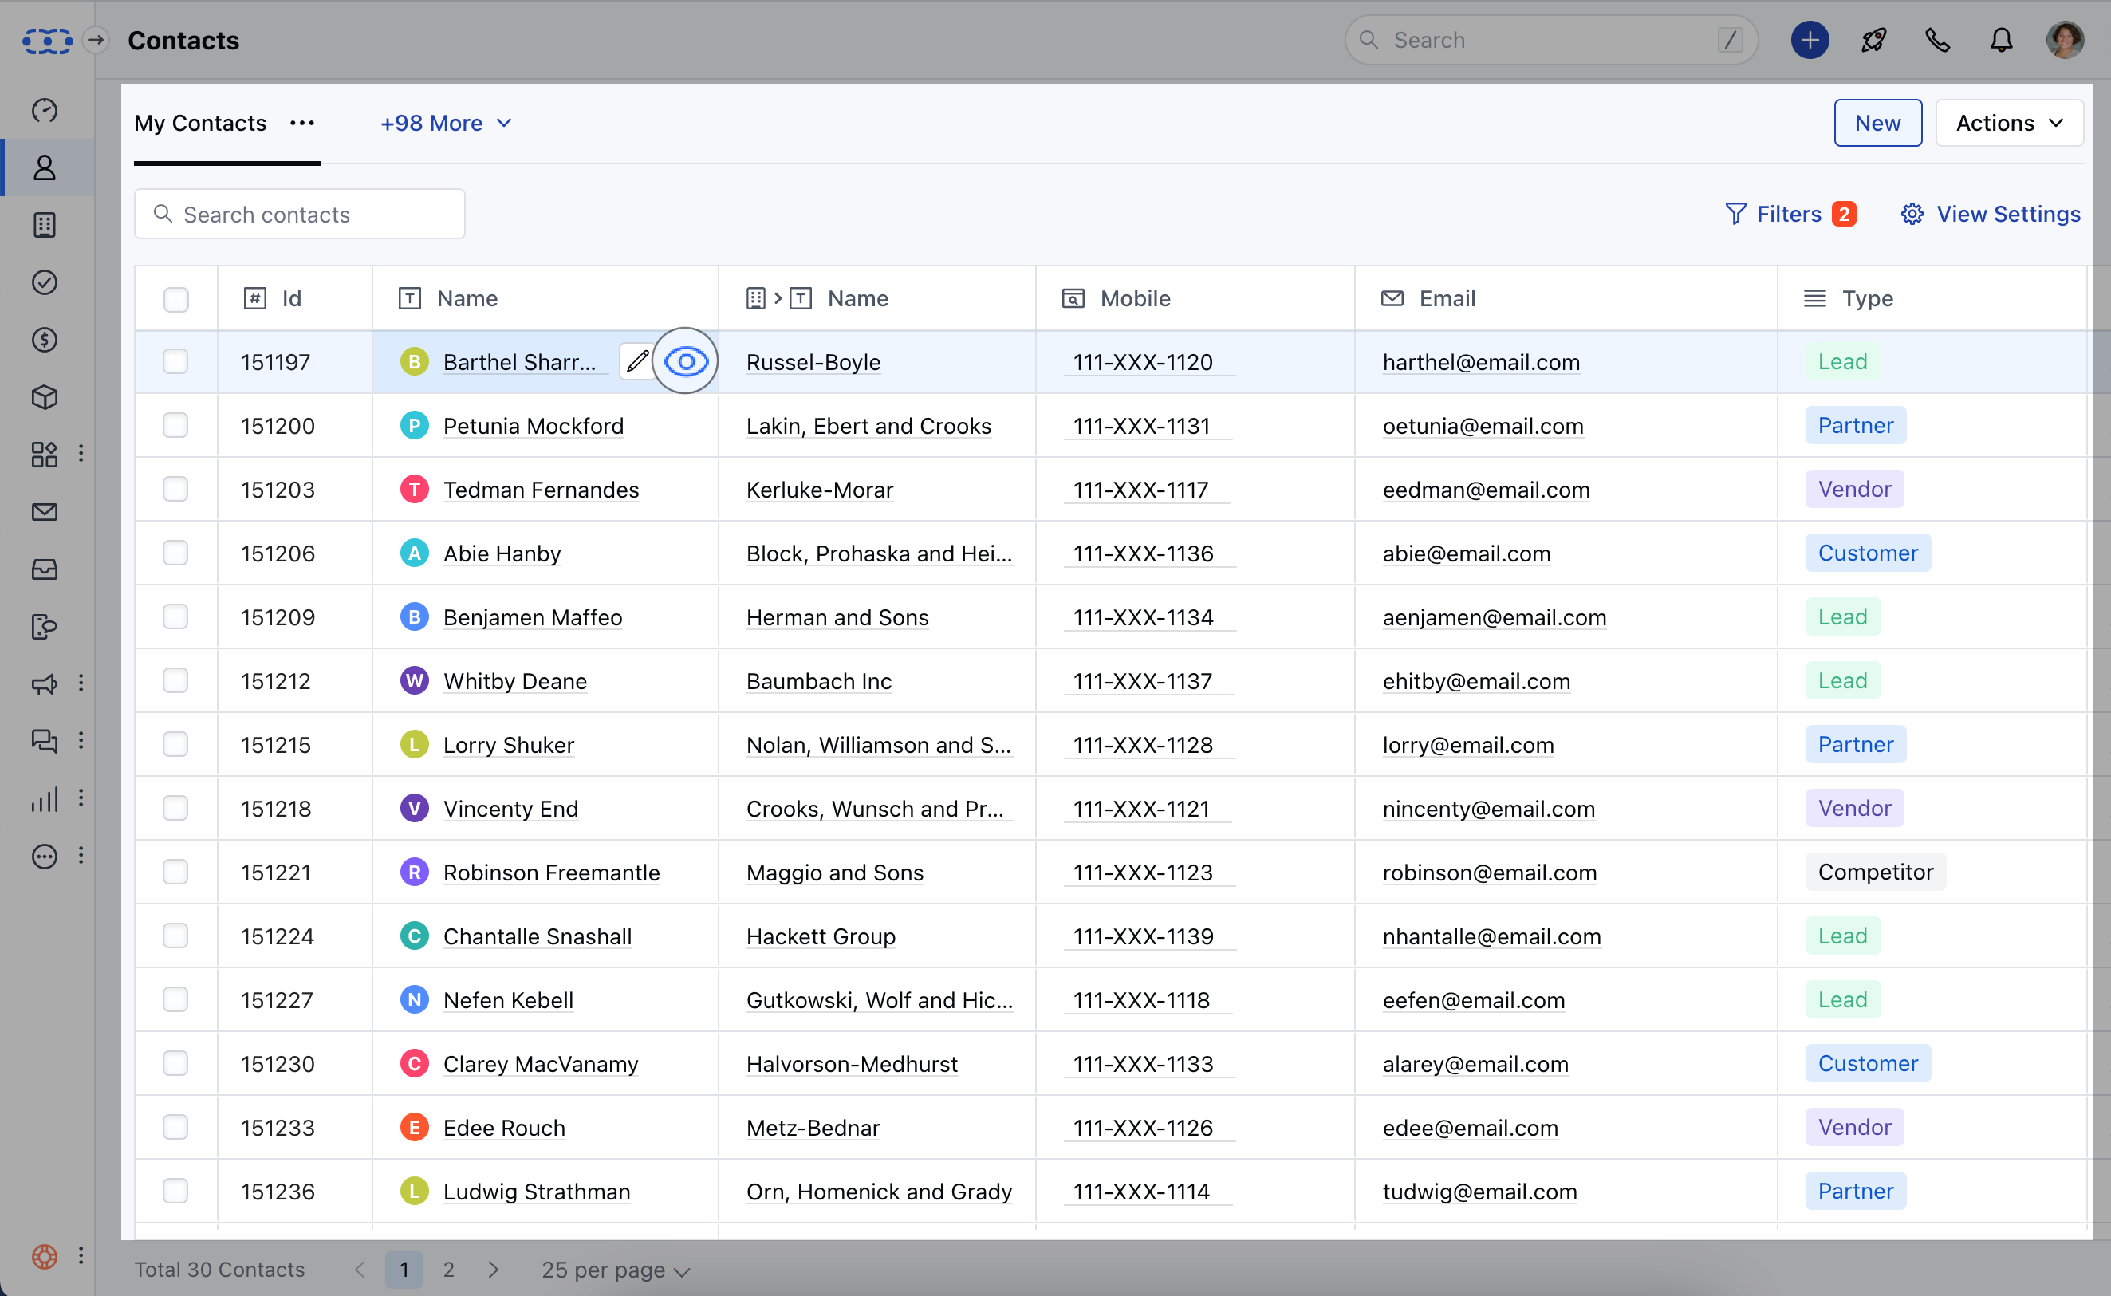This screenshot has height=1296, width=2111.
Task: Select the checkbox for Petunia Mockford row
Action: [175, 426]
